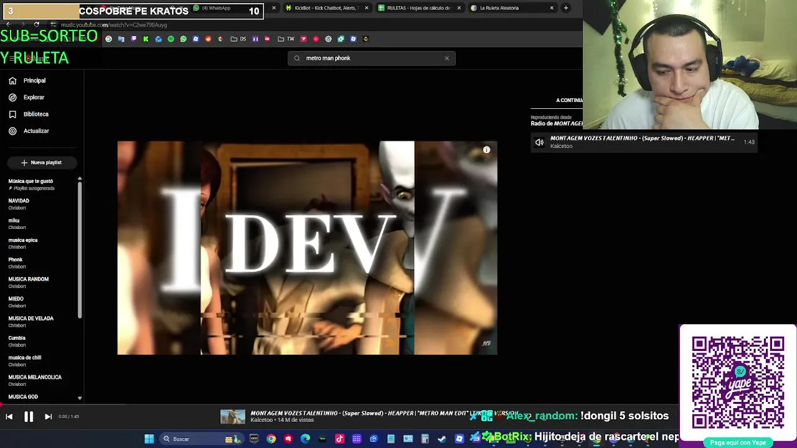Click Kalcetoo artist name in player bar
Viewport: 797px width, 448px height.
[x=262, y=420]
